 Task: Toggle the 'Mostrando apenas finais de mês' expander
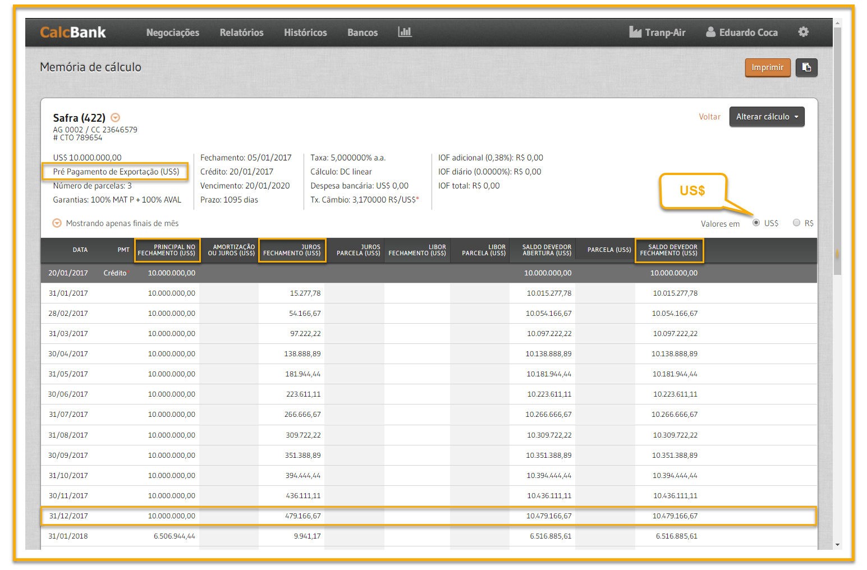(57, 223)
